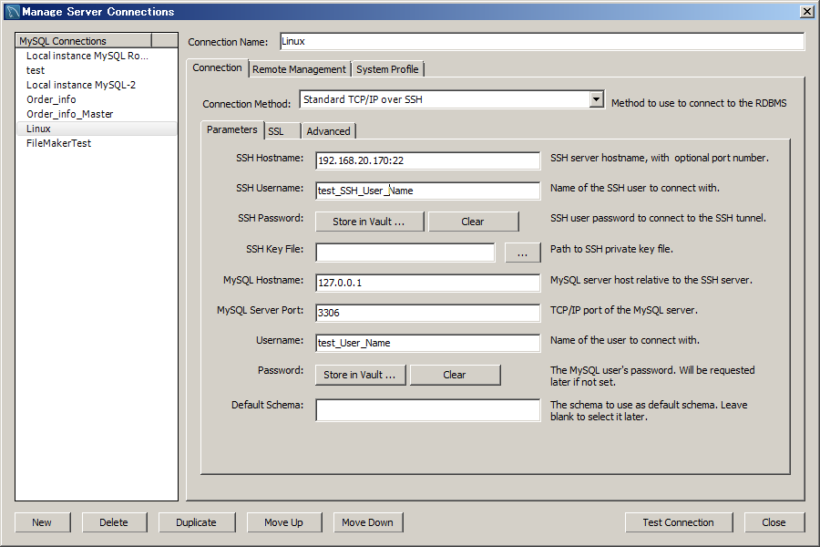Image resolution: width=820 pixels, height=547 pixels.
Task: Switch to the SSL sub-tab
Action: [282, 131]
